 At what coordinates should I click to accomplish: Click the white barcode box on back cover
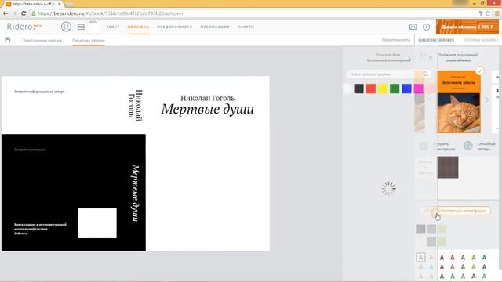pyautogui.click(x=97, y=223)
